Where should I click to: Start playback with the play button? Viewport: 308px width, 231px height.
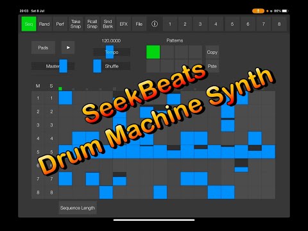click(x=68, y=47)
